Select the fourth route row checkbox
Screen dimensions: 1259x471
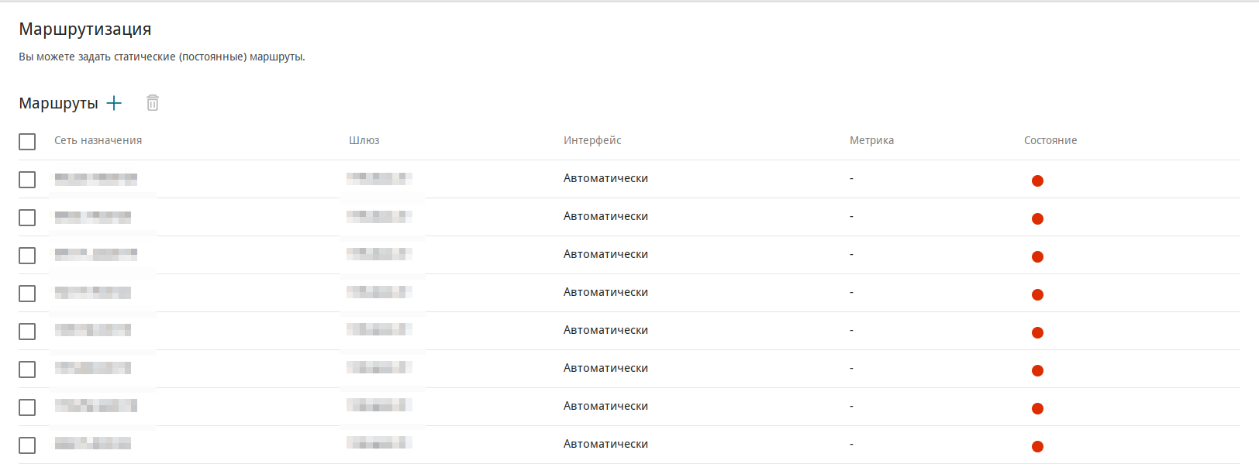[x=27, y=294]
